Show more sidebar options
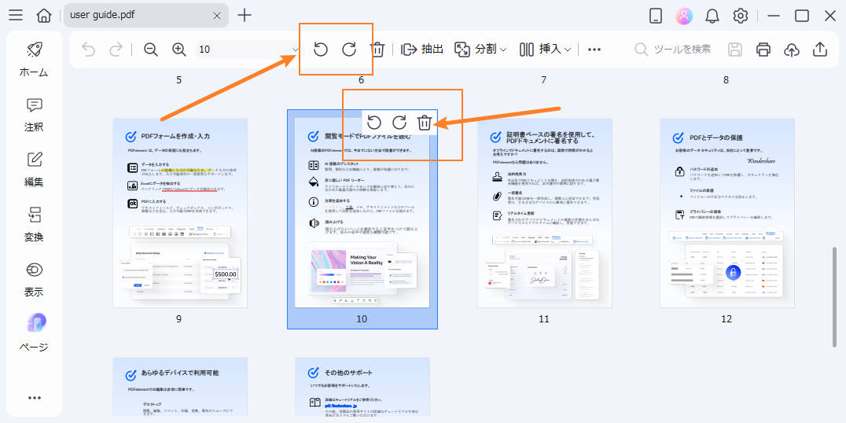This screenshot has height=423, width=846. (35, 398)
